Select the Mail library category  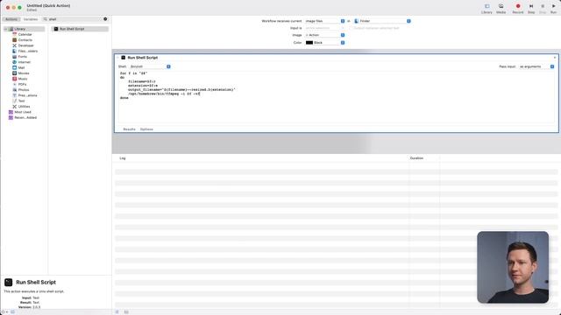21,67
